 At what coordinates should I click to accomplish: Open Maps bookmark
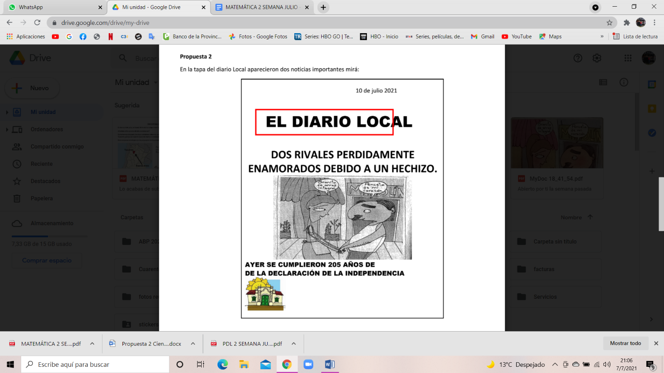coord(550,36)
